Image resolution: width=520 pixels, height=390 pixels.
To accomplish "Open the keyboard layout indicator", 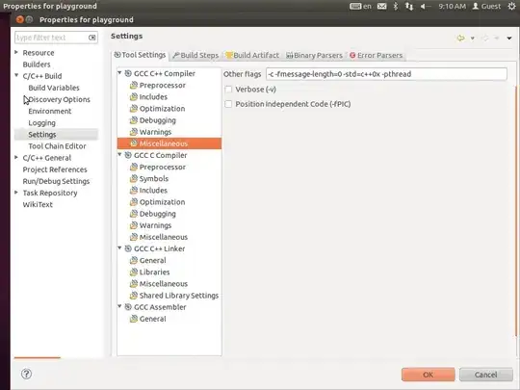I will 360,6.
